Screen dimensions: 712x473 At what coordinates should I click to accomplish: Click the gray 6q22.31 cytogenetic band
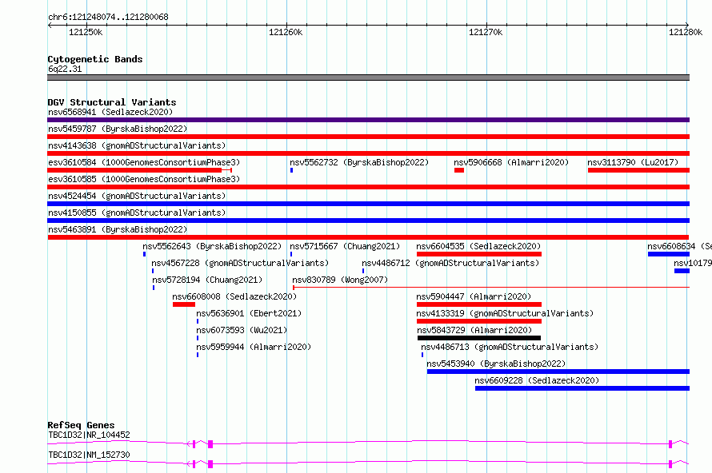(x=368, y=78)
